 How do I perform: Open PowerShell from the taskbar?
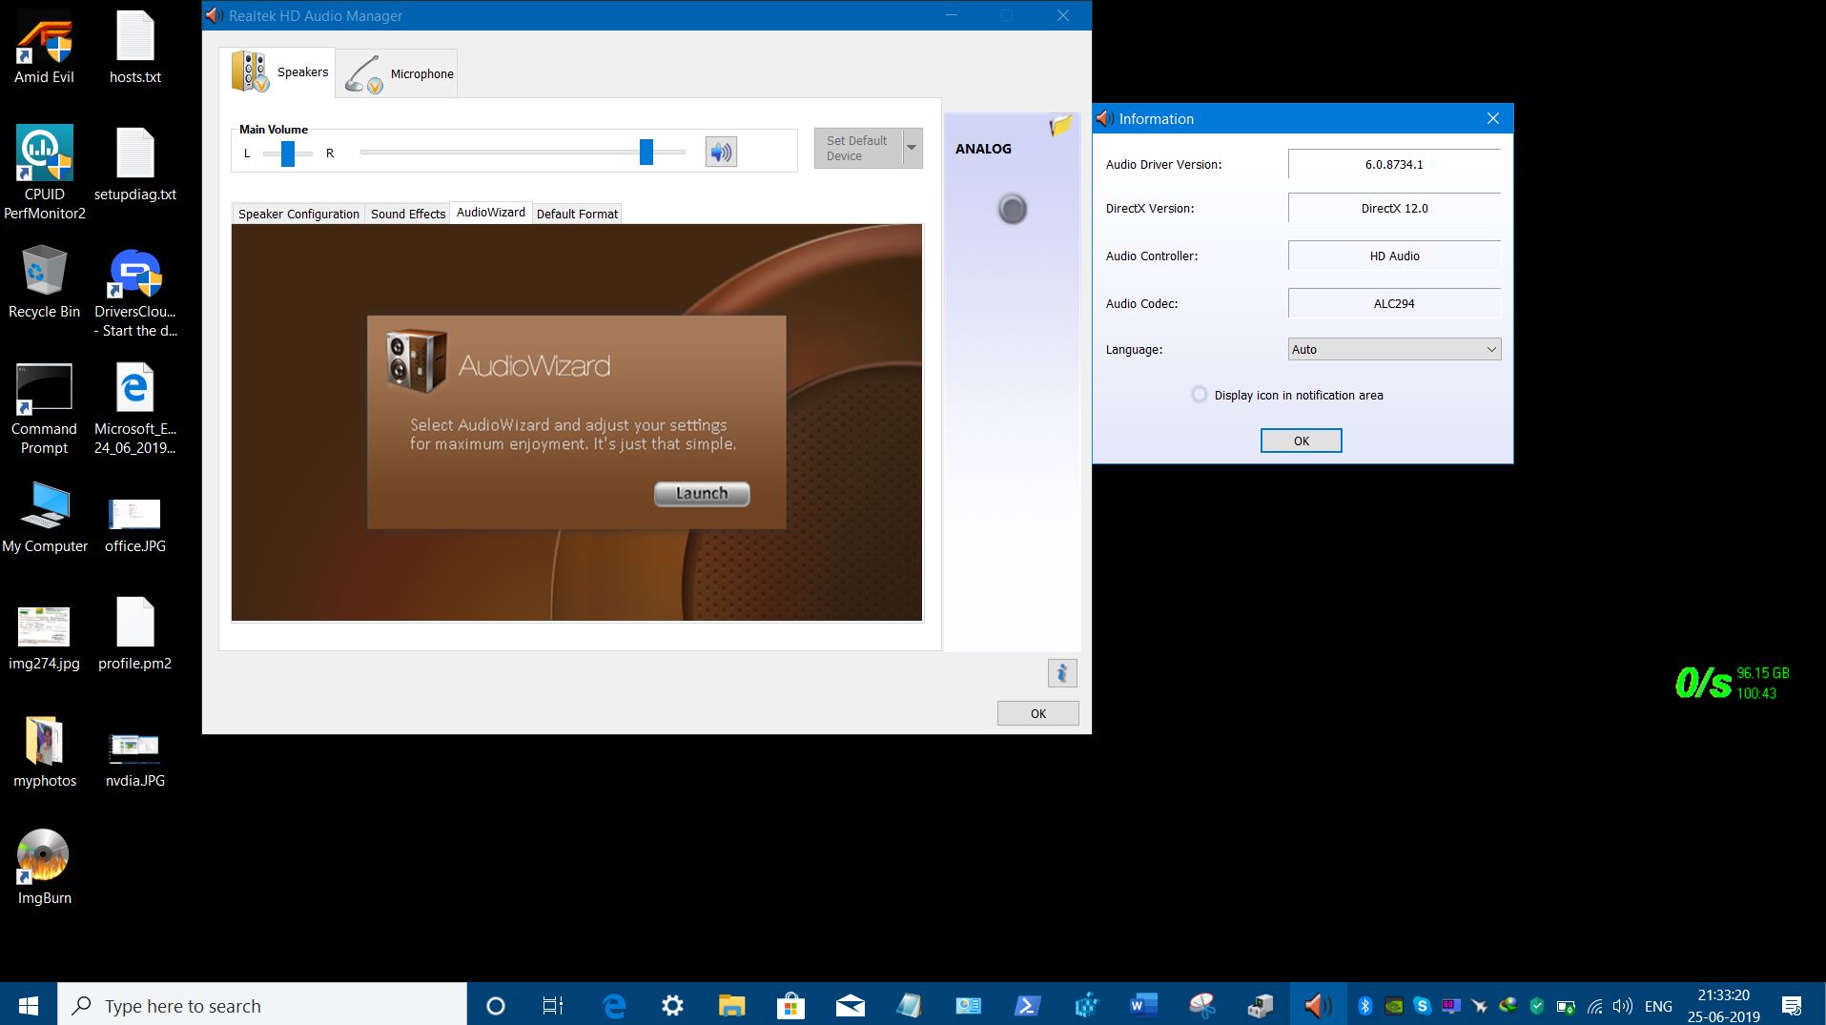pyautogui.click(x=1027, y=1005)
